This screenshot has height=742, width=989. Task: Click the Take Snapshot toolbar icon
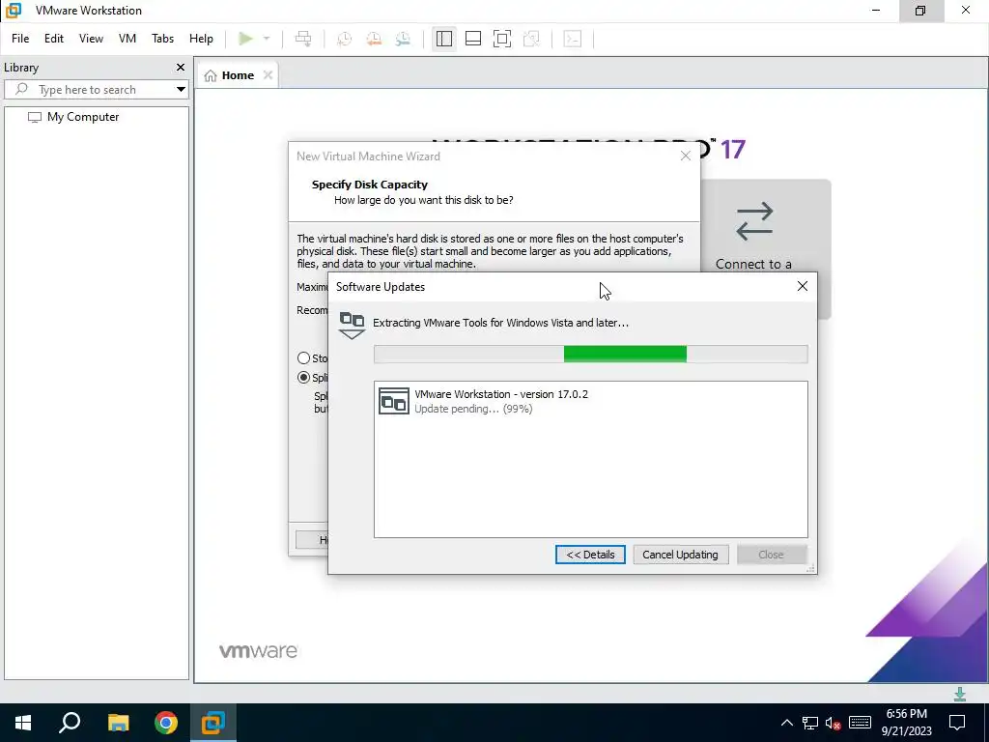tap(345, 39)
